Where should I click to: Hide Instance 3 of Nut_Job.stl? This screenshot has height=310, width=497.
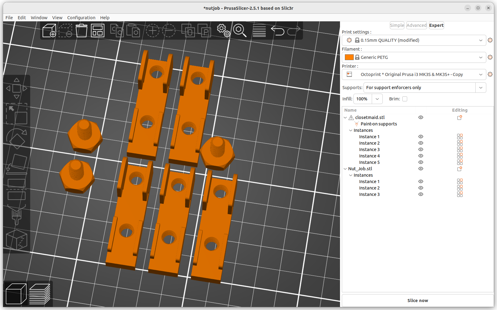pos(421,194)
